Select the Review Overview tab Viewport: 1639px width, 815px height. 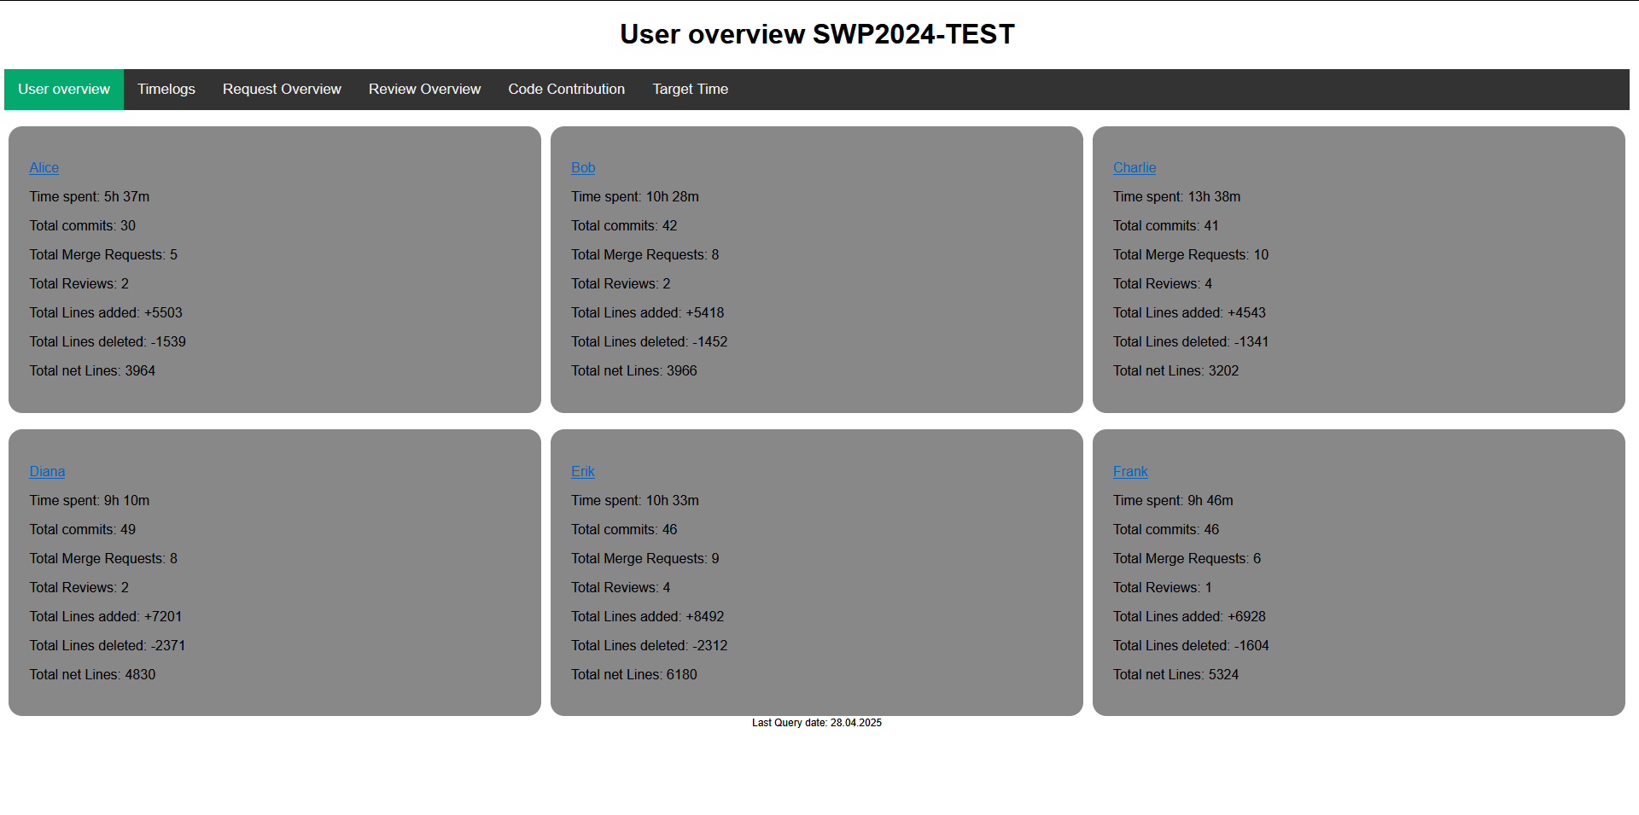(x=424, y=90)
